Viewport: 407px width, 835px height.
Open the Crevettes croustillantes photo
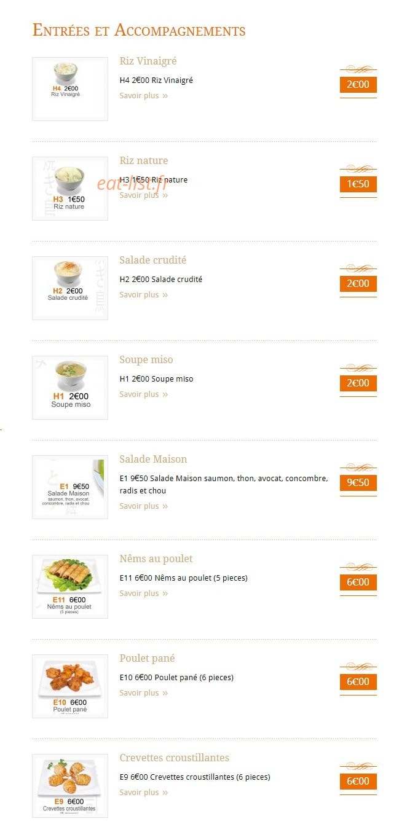(70, 786)
